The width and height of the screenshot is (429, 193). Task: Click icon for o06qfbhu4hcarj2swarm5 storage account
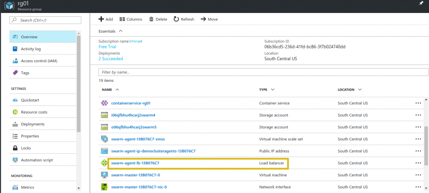[104, 127]
